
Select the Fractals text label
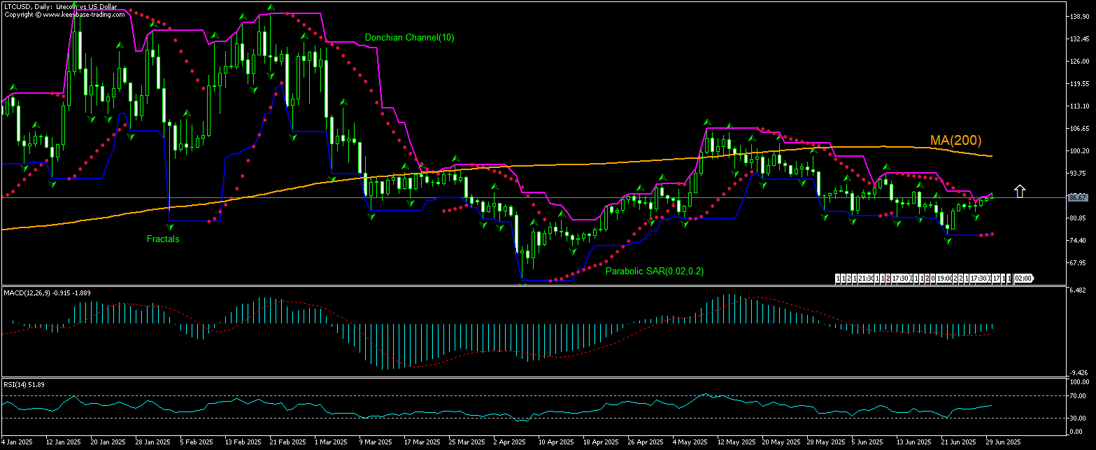pyautogui.click(x=162, y=239)
